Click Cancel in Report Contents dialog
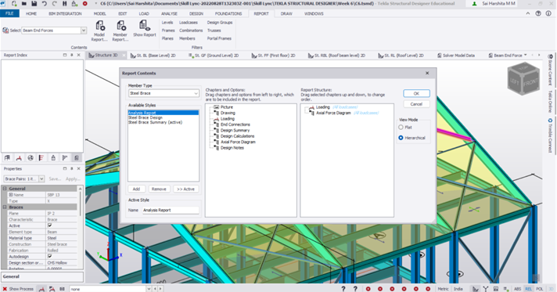Viewport: 557px width, 292px height. [x=416, y=104]
